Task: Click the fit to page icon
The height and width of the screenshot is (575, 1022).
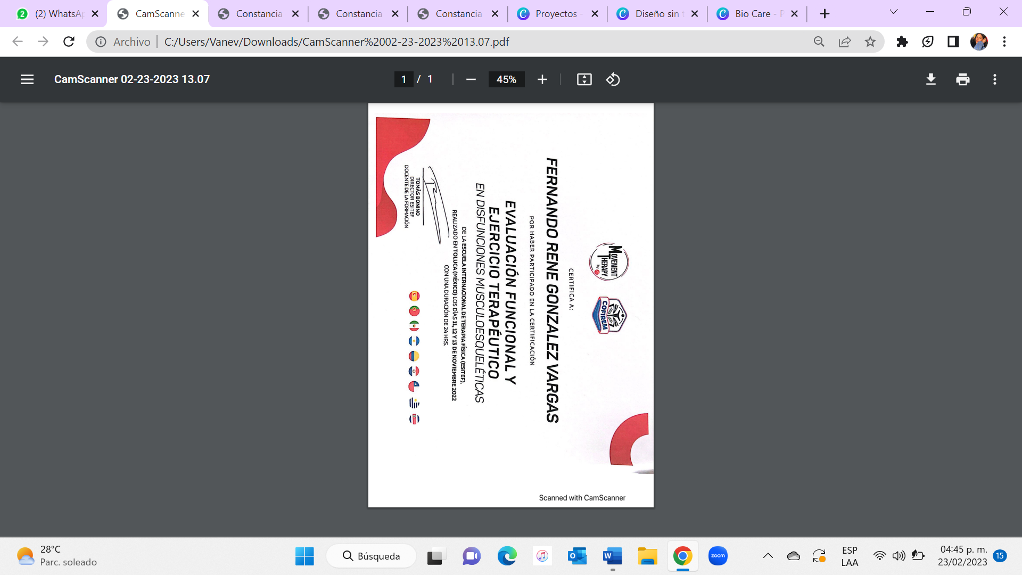Action: [x=584, y=79]
